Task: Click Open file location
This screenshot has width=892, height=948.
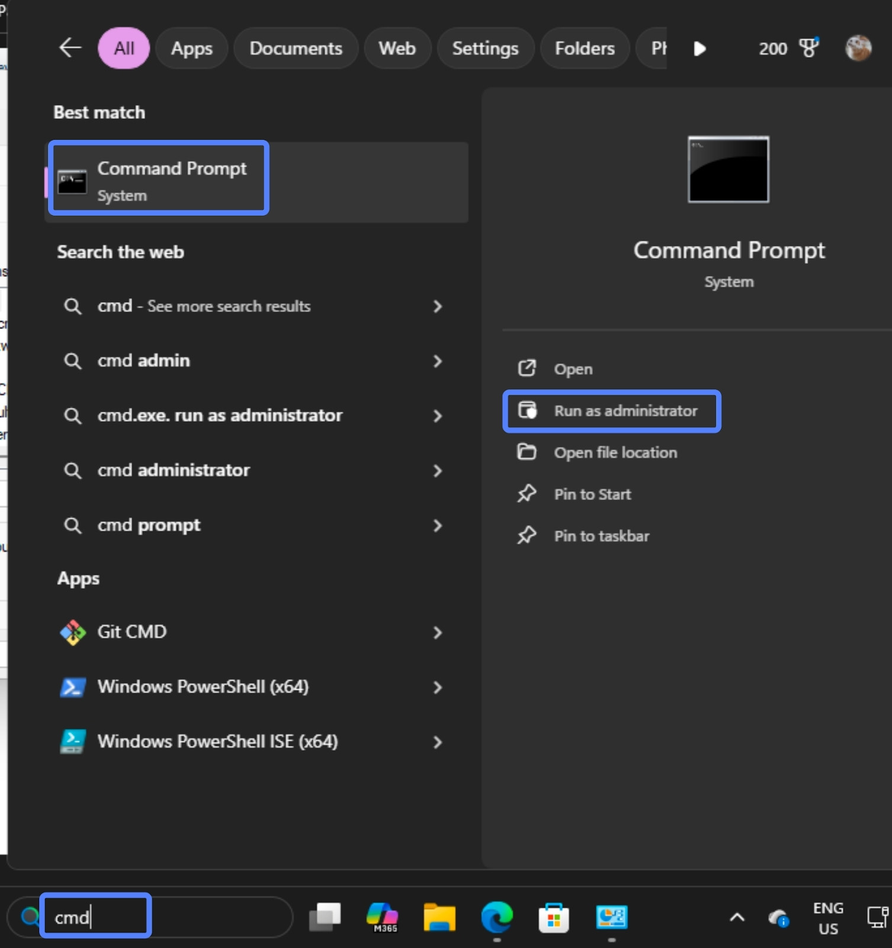Action: point(615,453)
